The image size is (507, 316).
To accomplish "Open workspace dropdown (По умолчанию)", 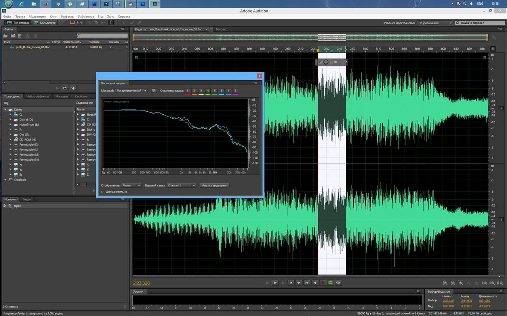I will click(x=435, y=23).
